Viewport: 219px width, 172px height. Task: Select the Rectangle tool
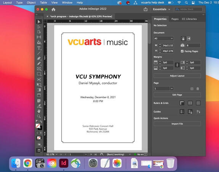tap(39, 74)
